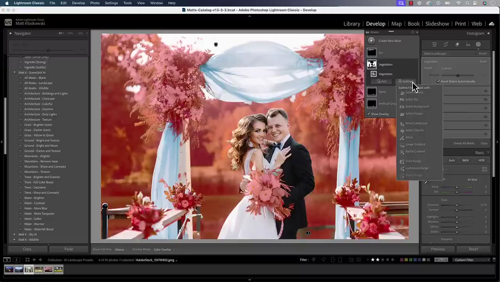
Task: Choose Linear Gradient in subtract menu
Action: [x=415, y=144]
